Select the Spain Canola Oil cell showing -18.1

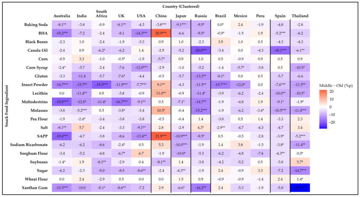[280, 51]
